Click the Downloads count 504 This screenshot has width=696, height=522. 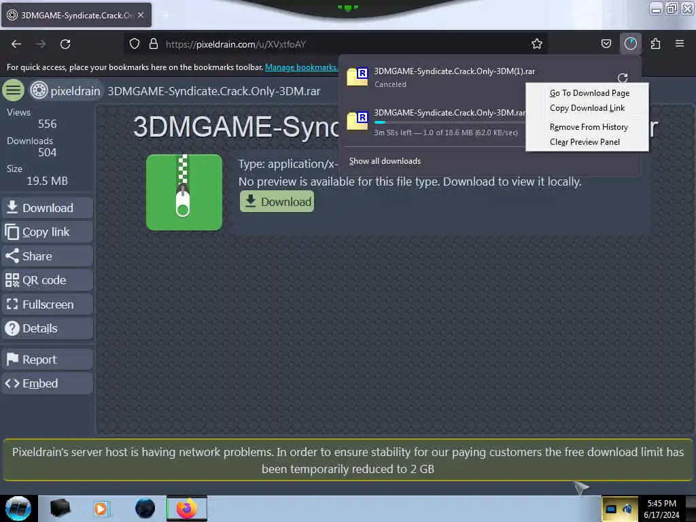point(47,152)
